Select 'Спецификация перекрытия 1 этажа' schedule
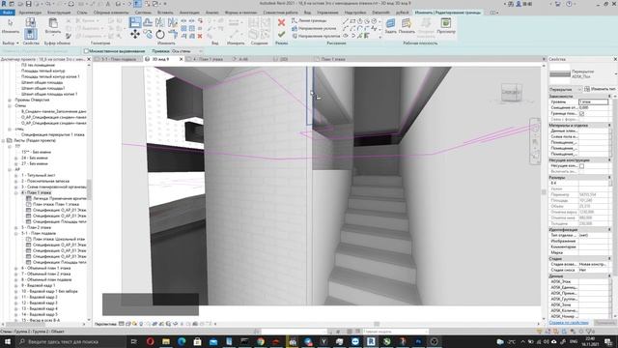This screenshot has width=618, height=348. [52, 135]
